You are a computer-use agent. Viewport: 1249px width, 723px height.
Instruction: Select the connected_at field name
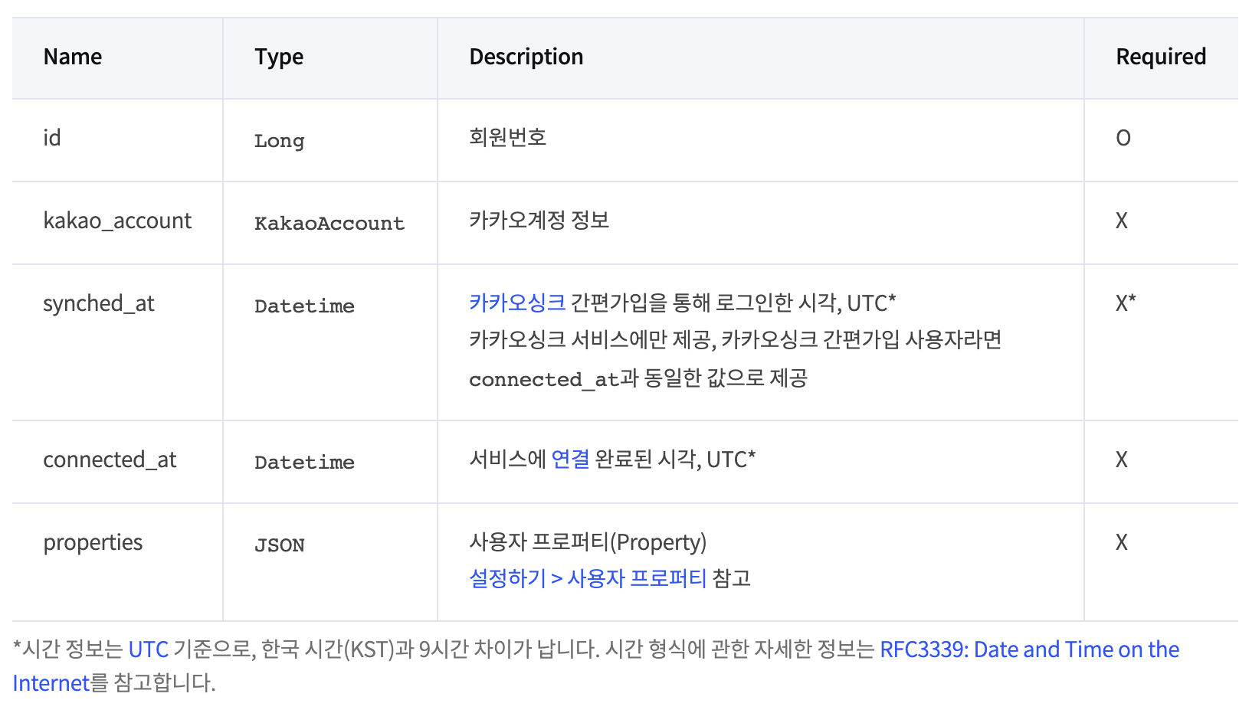pos(110,460)
